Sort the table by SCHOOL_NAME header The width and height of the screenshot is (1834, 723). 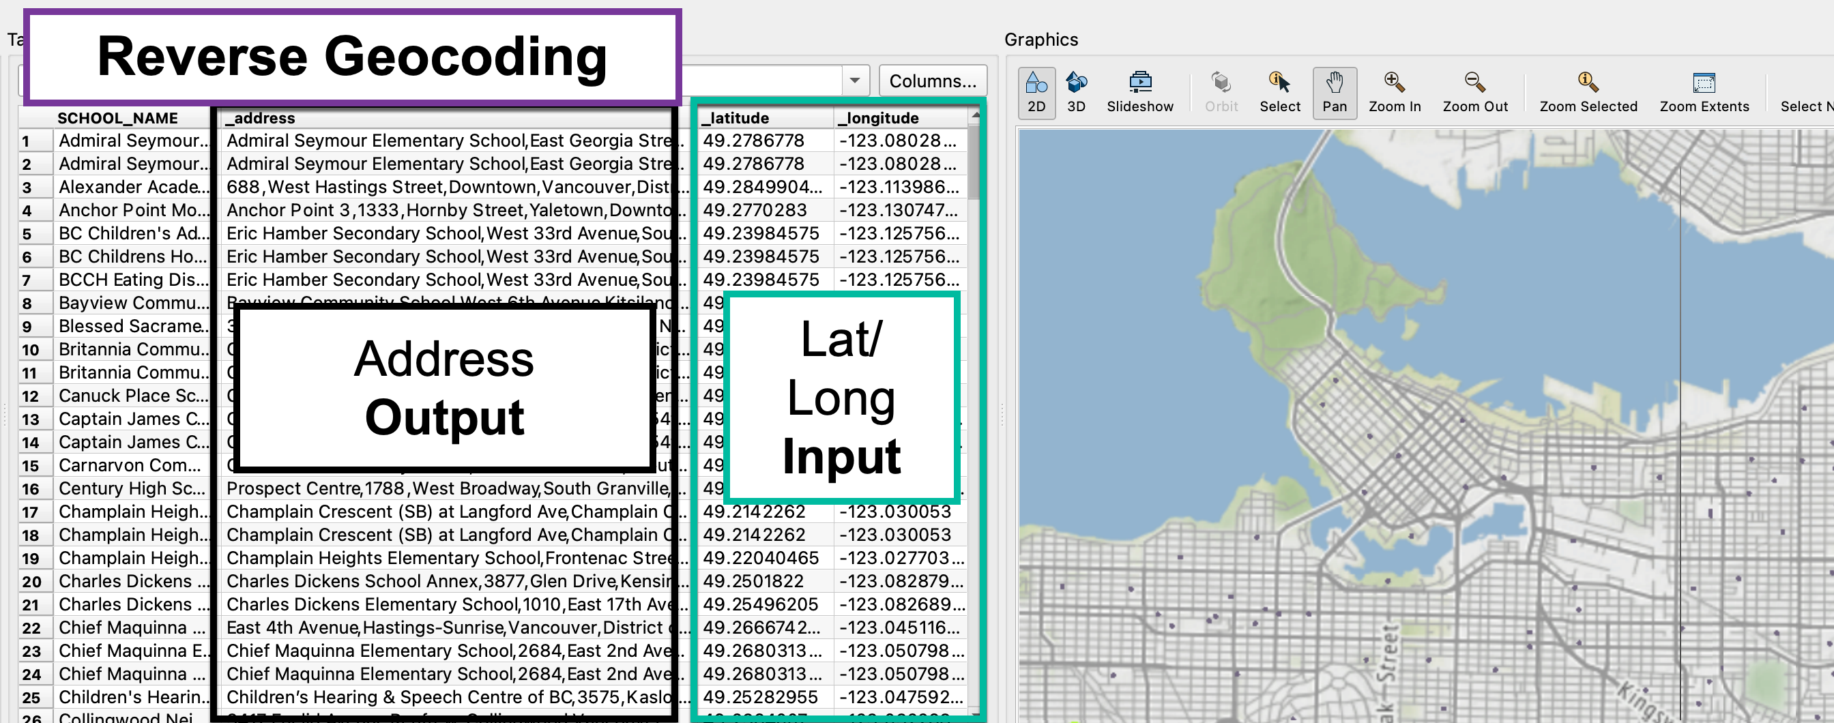coord(117,117)
